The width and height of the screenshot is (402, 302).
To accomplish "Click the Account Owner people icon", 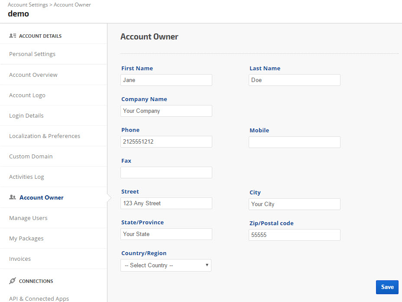I will click(13, 197).
